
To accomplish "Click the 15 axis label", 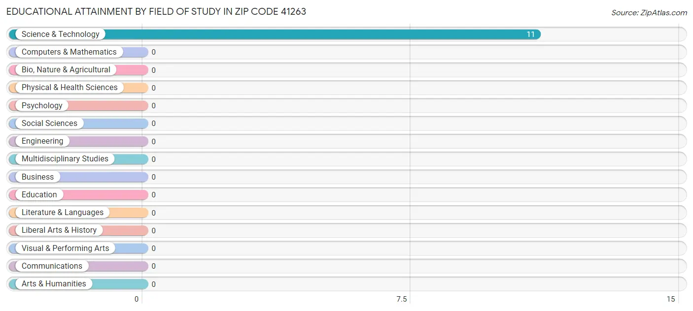I will coord(671,299).
